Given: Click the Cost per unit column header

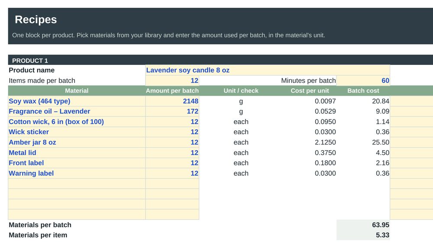Looking at the screenshot, I should (x=310, y=91).
